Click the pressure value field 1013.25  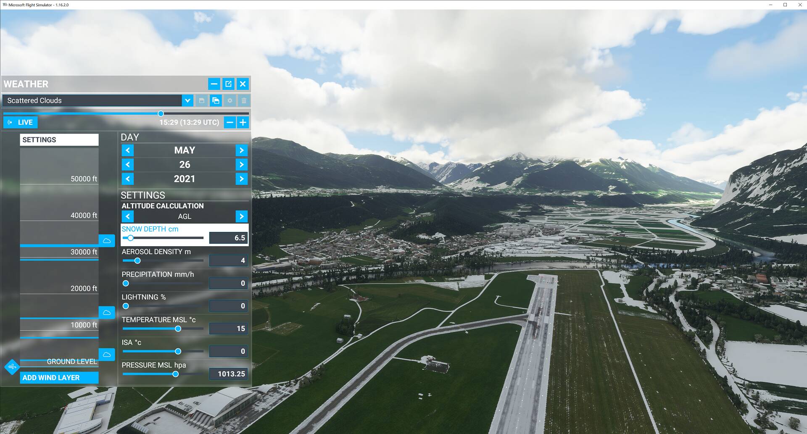[228, 374]
